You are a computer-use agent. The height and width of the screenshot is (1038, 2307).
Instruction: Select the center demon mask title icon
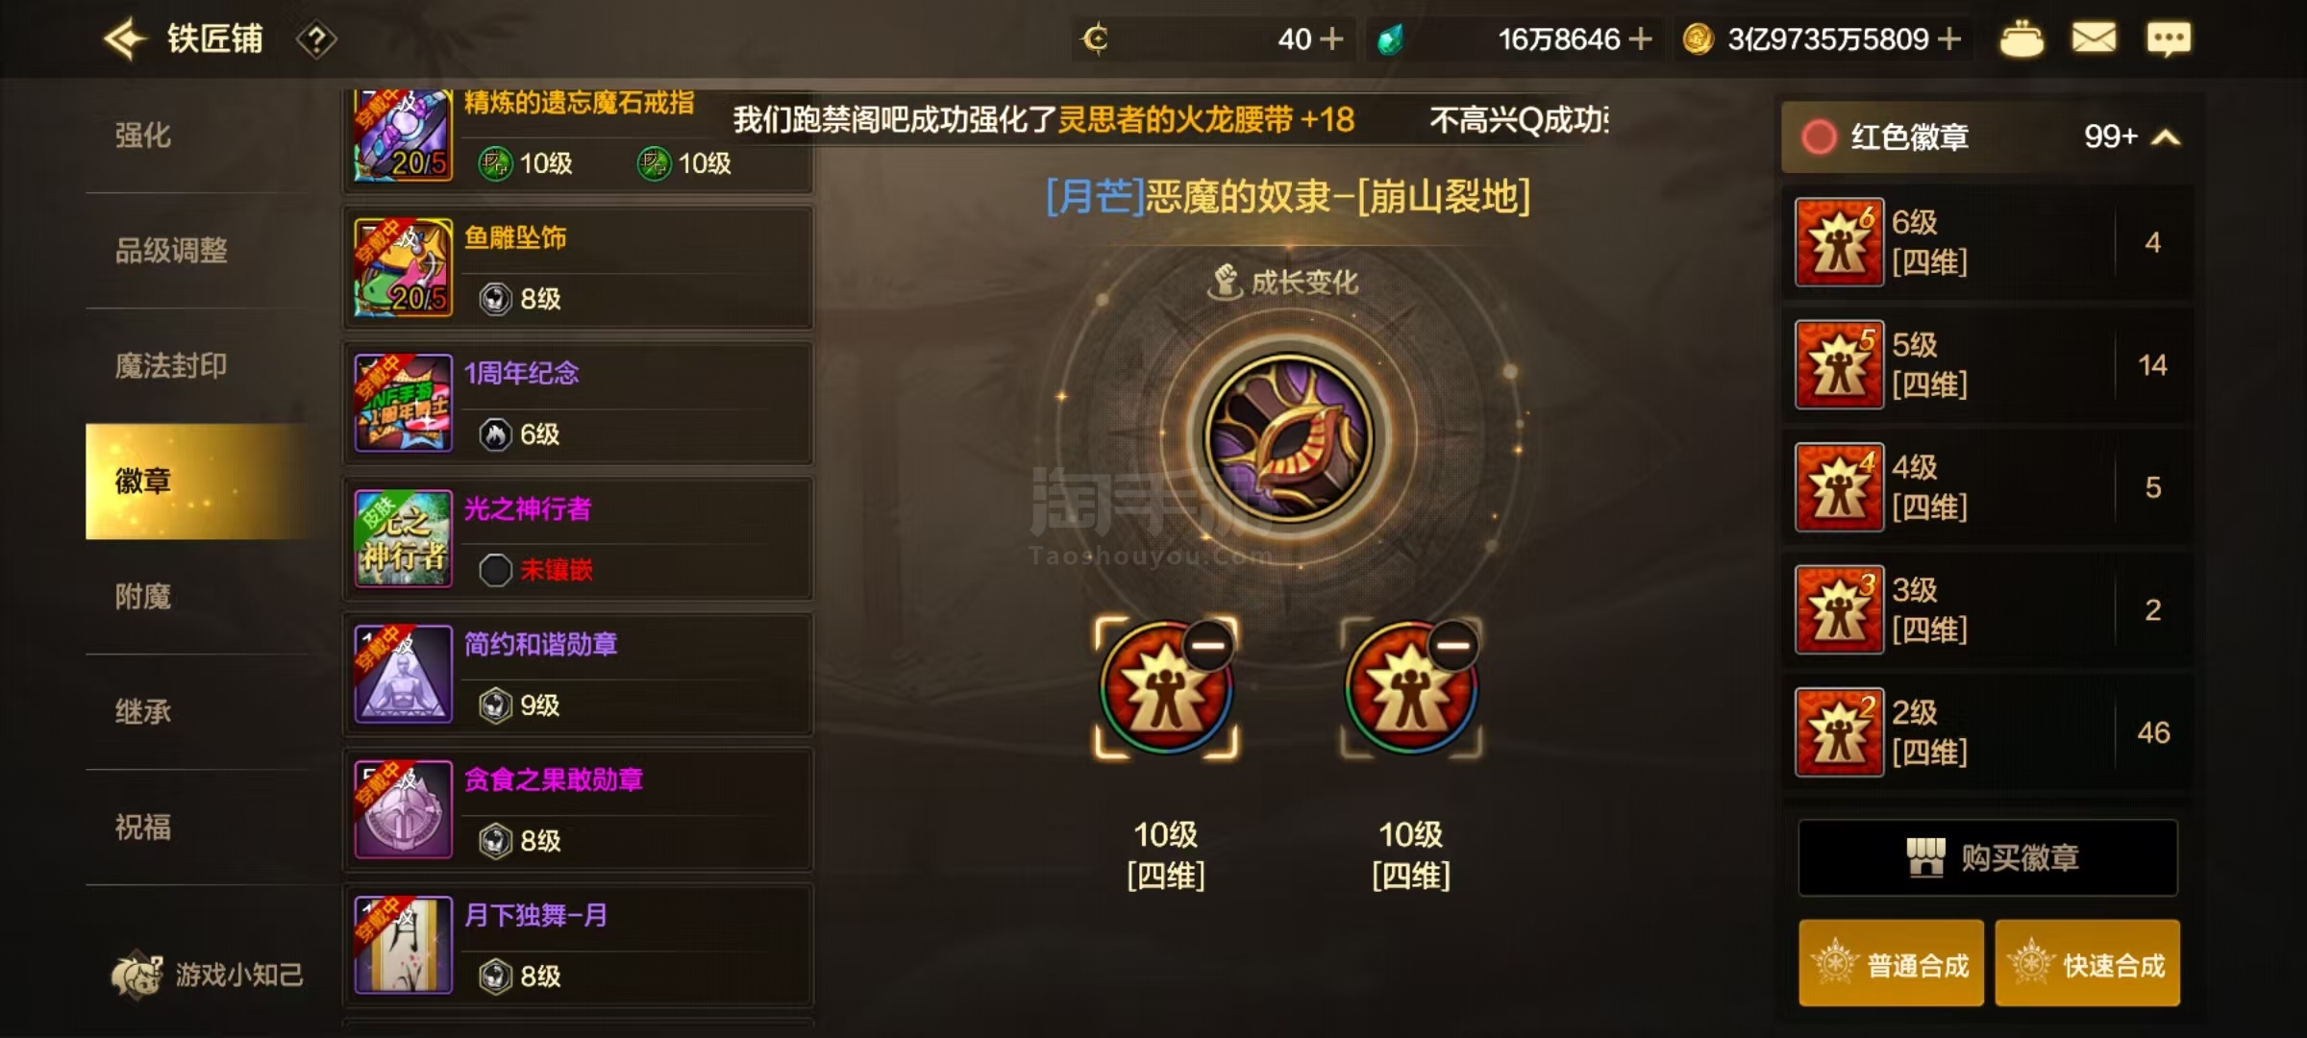[x=1288, y=438]
